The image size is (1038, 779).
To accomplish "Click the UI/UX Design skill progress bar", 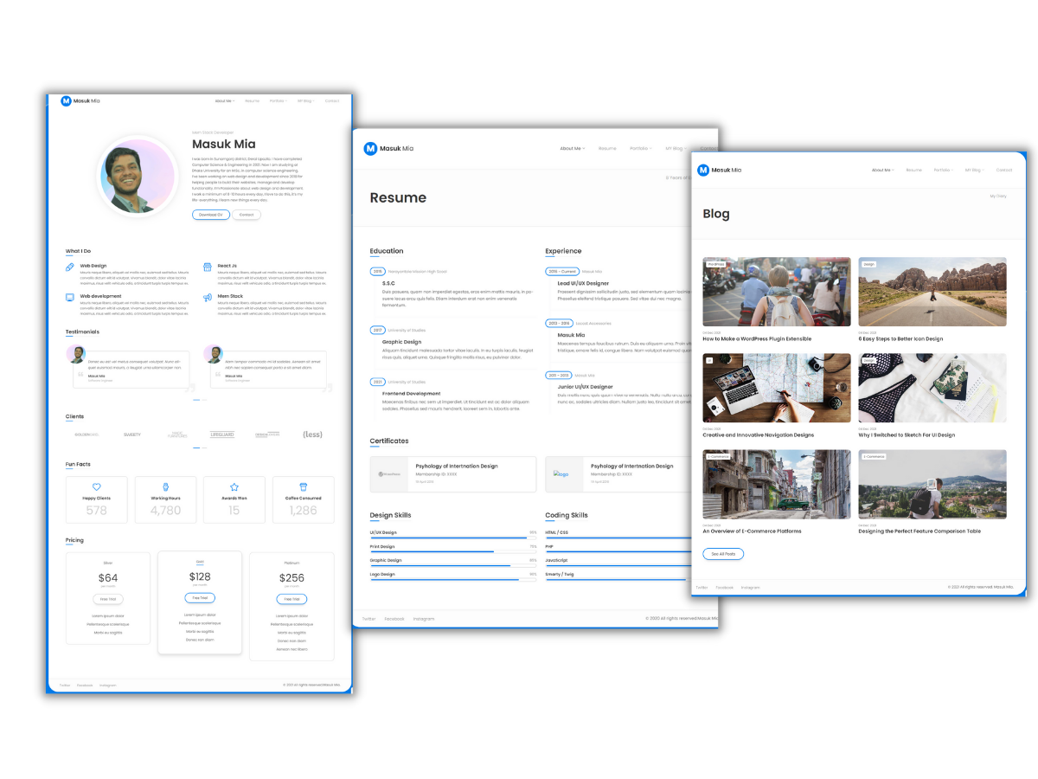I will 453,538.
